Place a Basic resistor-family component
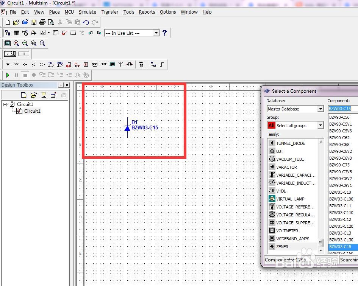Screen dimensions: 358x286 pos(16,65)
